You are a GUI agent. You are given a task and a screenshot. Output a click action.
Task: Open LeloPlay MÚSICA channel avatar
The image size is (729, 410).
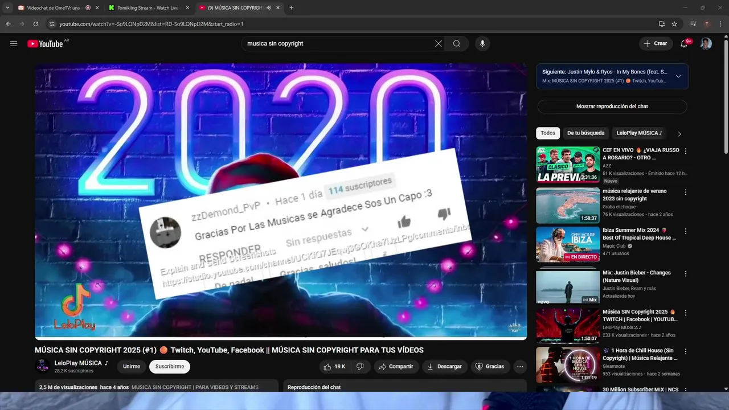[43, 366]
